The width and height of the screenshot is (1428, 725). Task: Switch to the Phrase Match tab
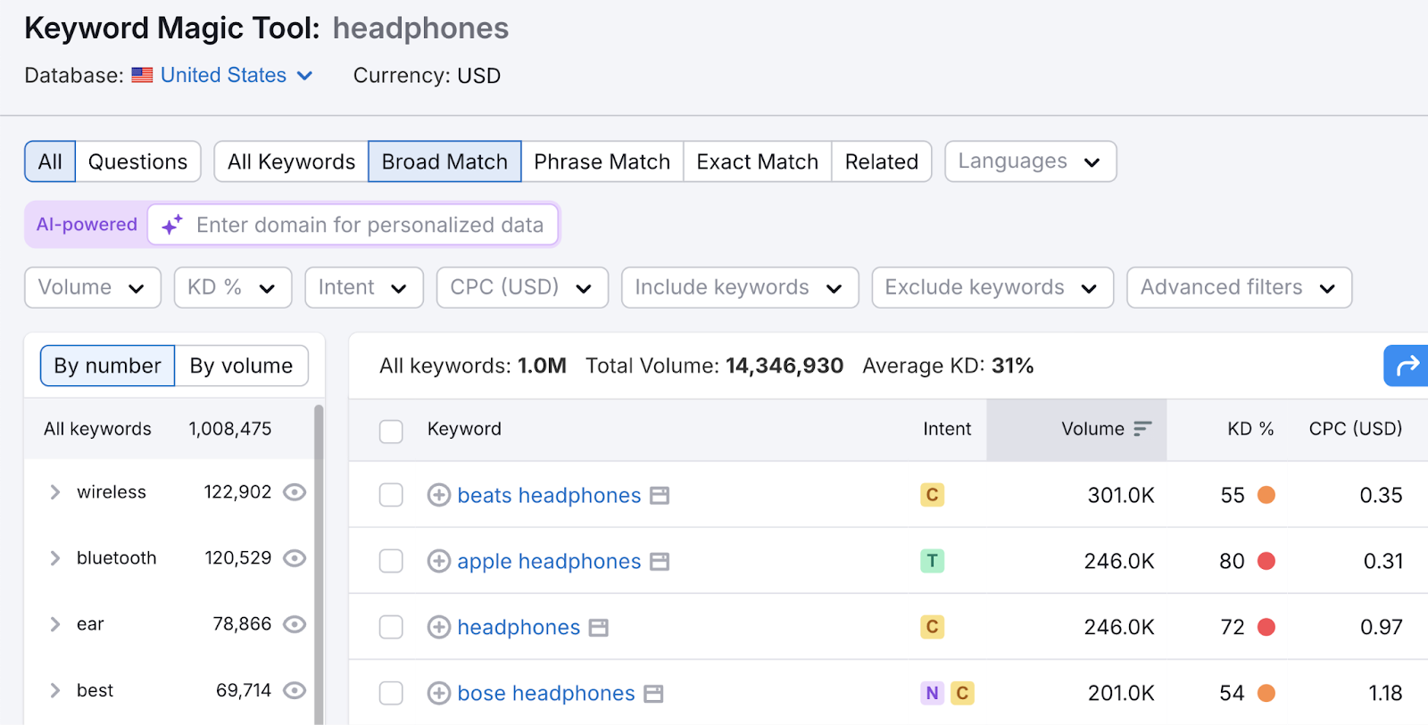(602, 161)
